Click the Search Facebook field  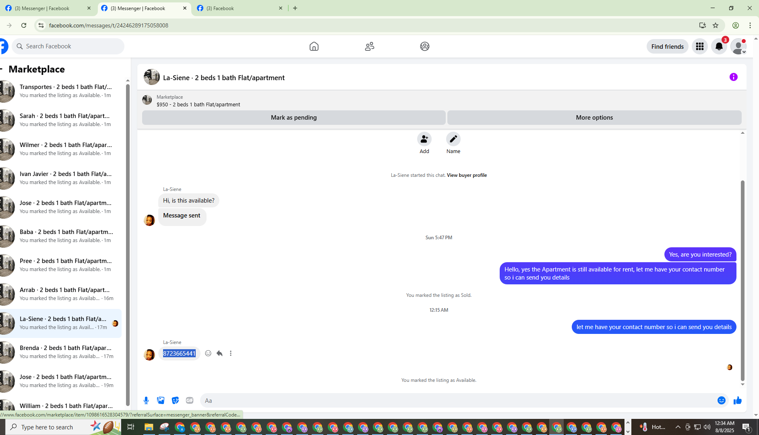tap(68, 46)
